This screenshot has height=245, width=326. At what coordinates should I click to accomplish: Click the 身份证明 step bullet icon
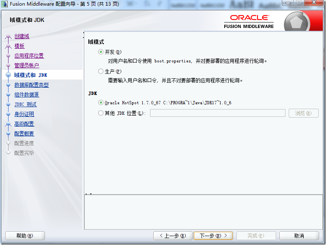[9, 114]
